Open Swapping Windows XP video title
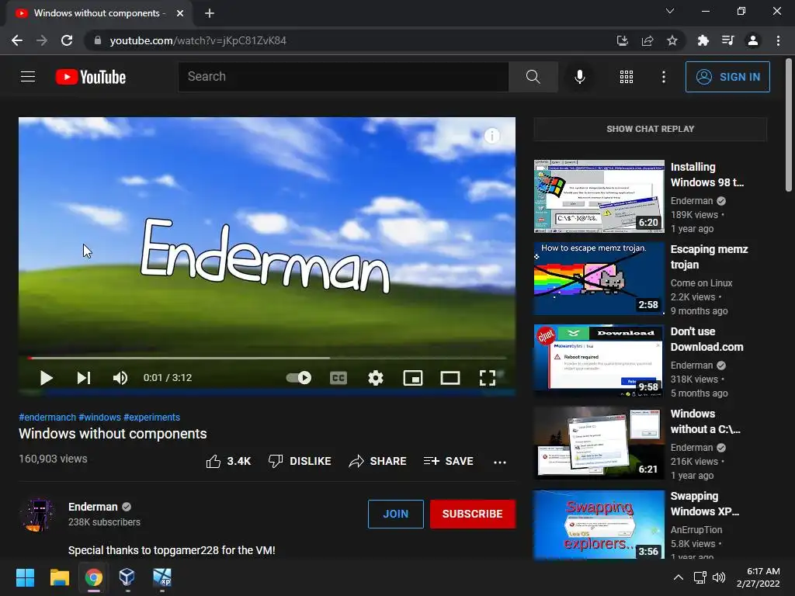 click(x=705, y=504)
